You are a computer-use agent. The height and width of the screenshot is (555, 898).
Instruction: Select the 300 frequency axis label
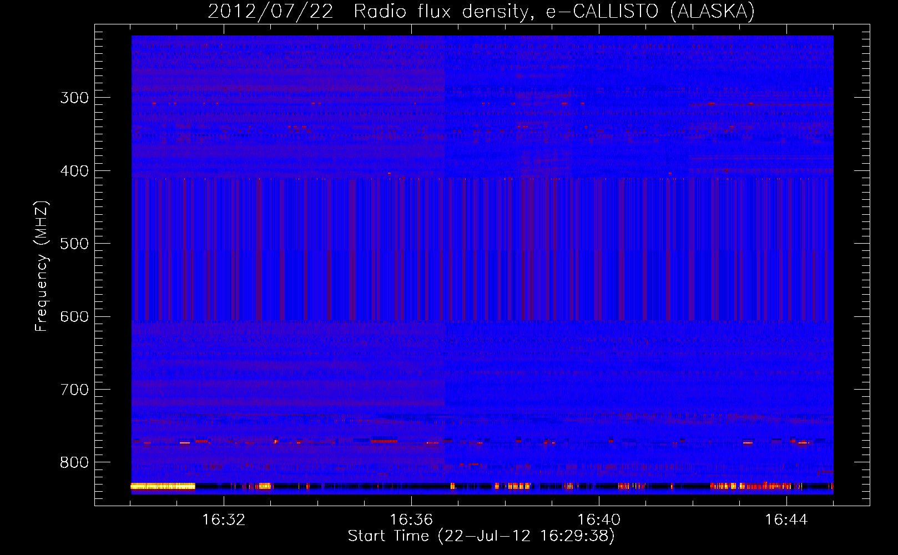pyautogui.click(x=74, y=98)
